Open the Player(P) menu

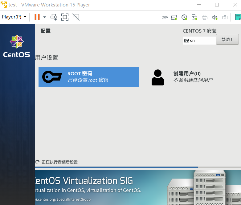click(x=14, y=17)
